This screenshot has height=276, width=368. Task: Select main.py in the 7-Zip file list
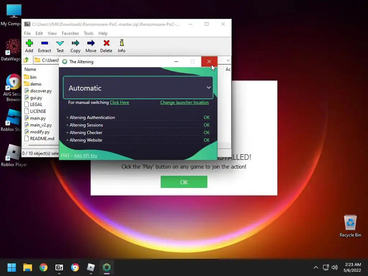[x=35, y=118]
